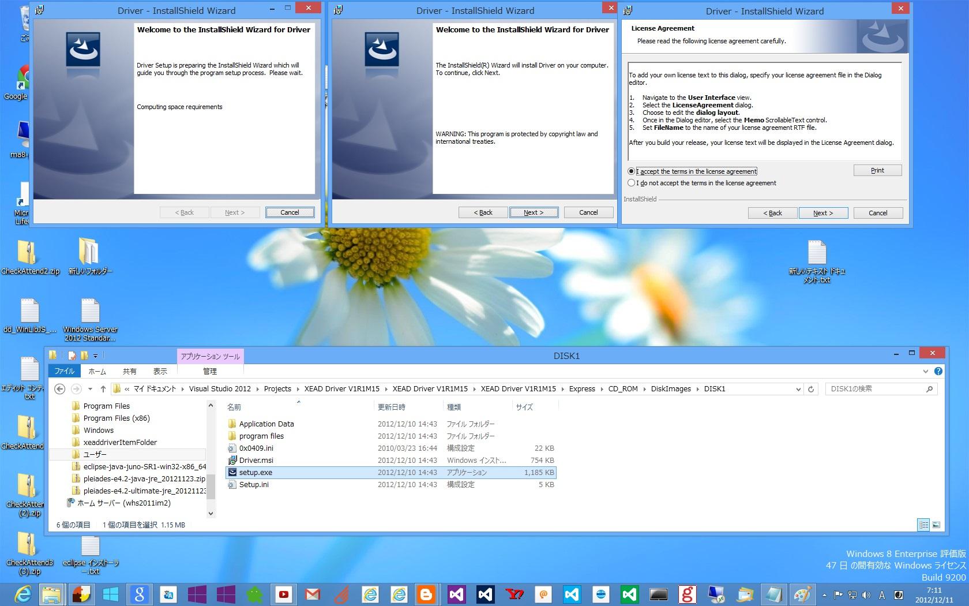
Task: Select the 0x0409.ini settings file
Action: click(256, 448)
